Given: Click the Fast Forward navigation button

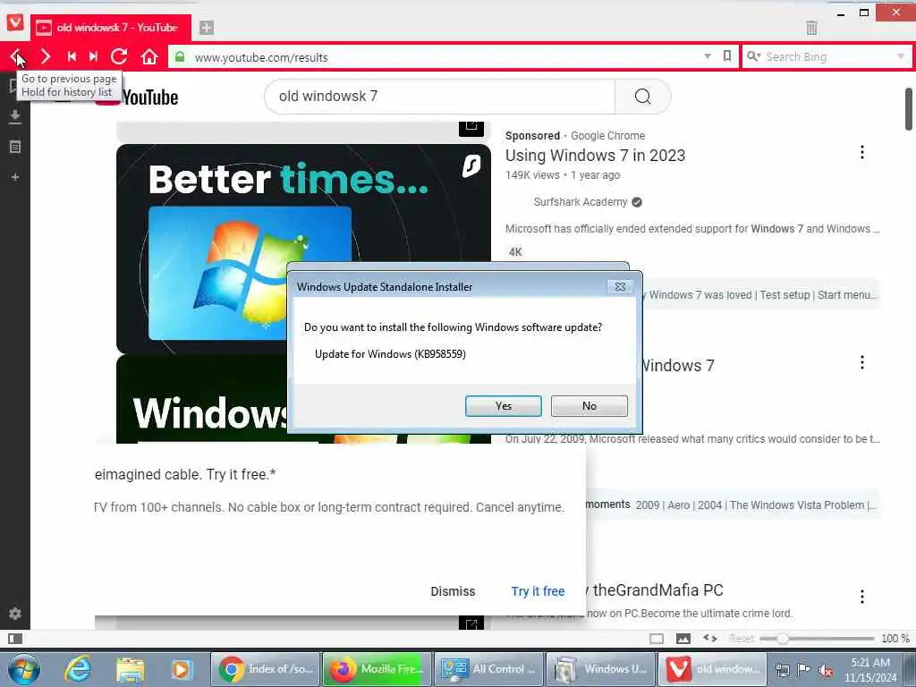Looking at the screenshot, I should pyautogui.click(x=93, y=56).
